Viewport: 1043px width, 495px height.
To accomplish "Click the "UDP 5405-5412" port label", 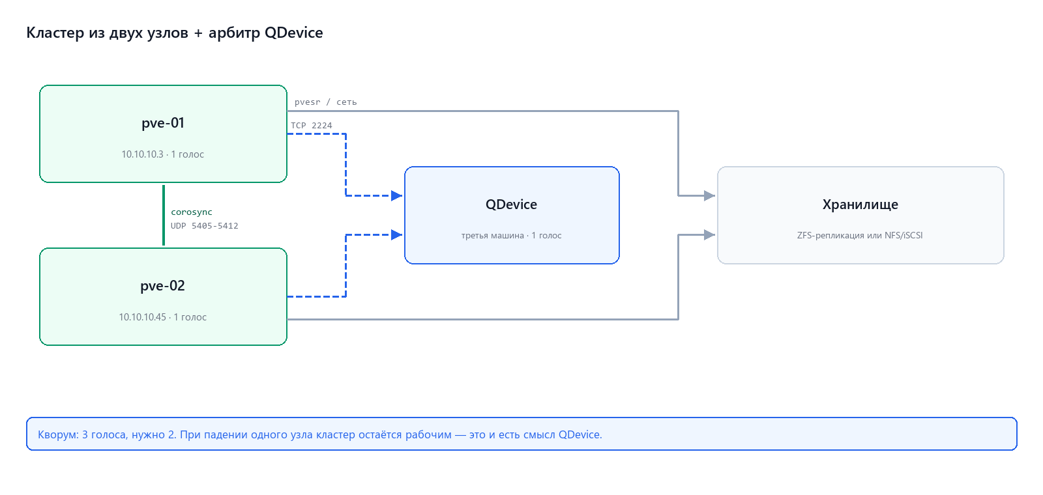I will point(205,226).
